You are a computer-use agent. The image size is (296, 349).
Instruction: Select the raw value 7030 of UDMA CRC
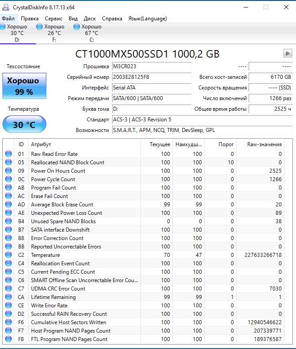276,288
